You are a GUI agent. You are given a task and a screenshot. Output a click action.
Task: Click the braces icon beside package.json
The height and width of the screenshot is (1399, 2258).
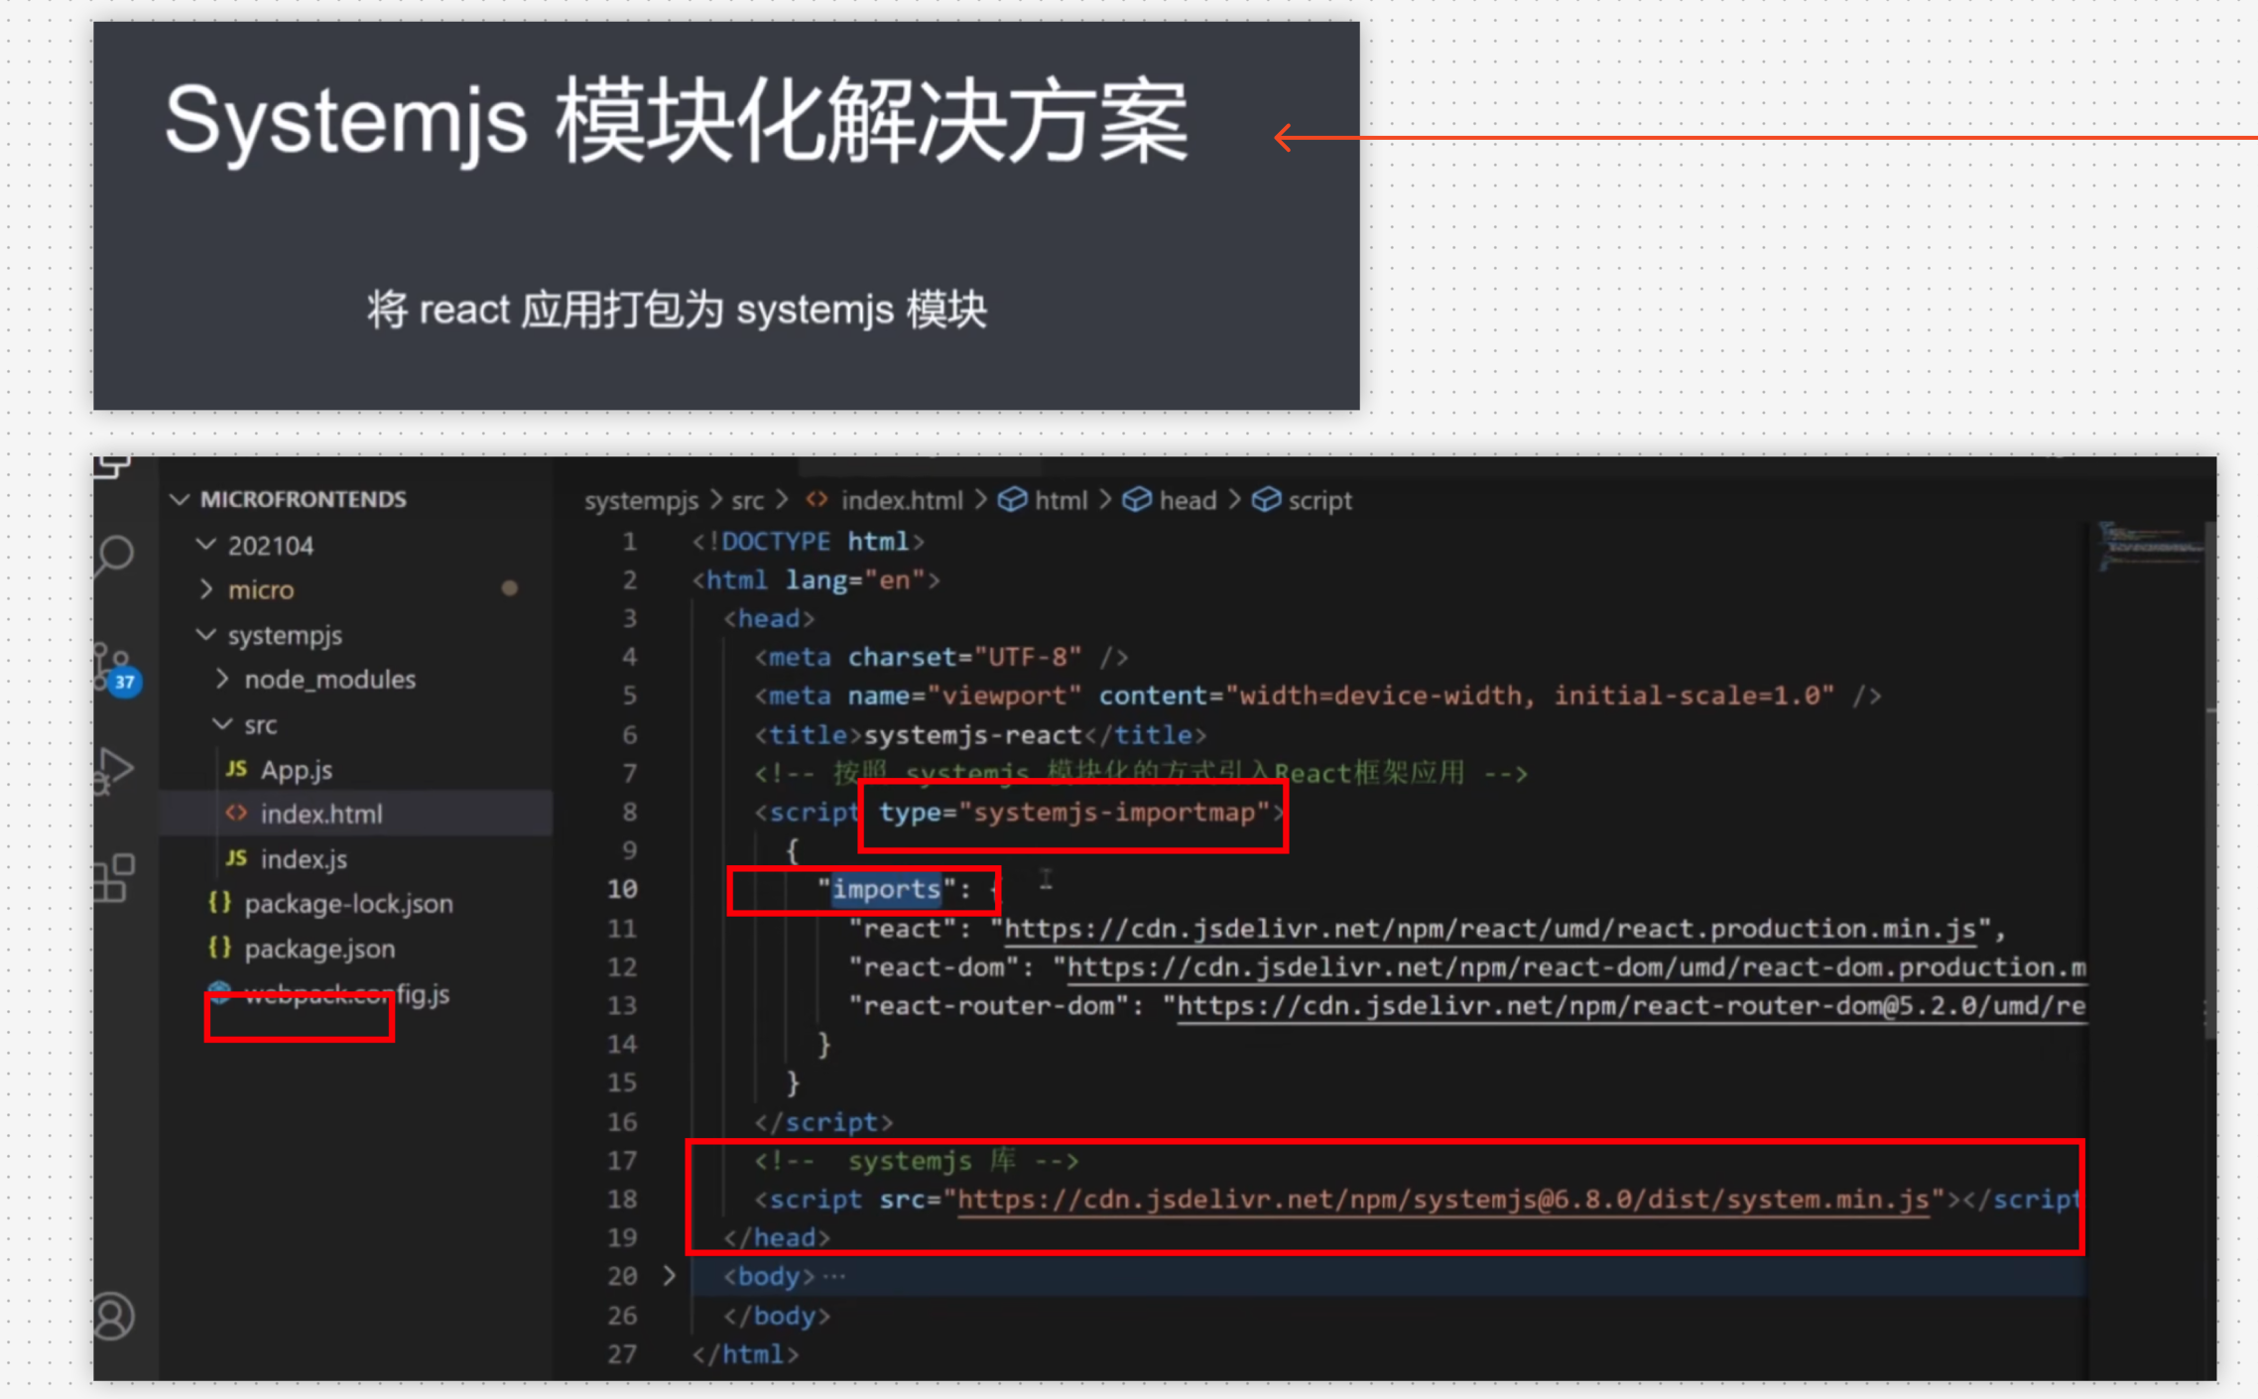coord(220,948)
